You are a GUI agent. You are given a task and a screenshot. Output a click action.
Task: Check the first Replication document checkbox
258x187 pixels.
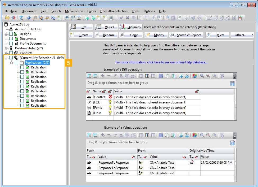(22, 67)
